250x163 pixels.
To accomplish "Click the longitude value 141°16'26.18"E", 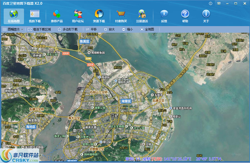I will 177,159.
